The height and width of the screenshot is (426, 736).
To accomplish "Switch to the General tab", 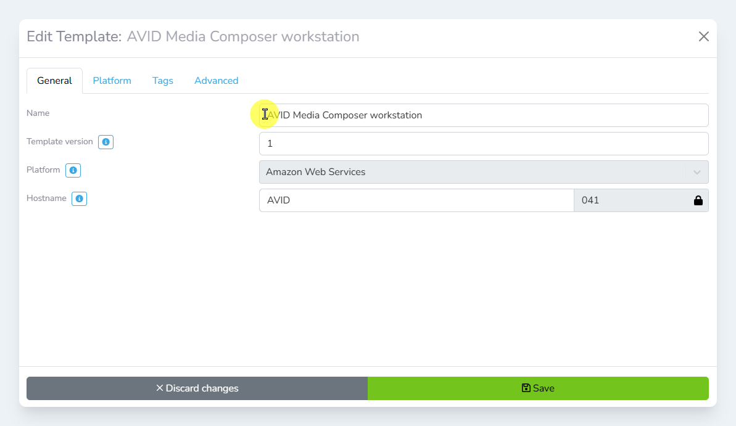I will (54, 81).
